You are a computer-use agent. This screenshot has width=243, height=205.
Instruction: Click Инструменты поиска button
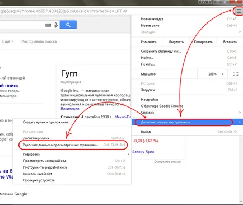(39, 41)
